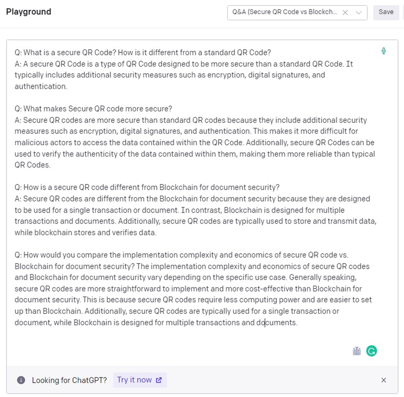Click the shirt-shaped extension icon near Grammarly
Viewport: 404px width, 397px height.
pos(357,351)
